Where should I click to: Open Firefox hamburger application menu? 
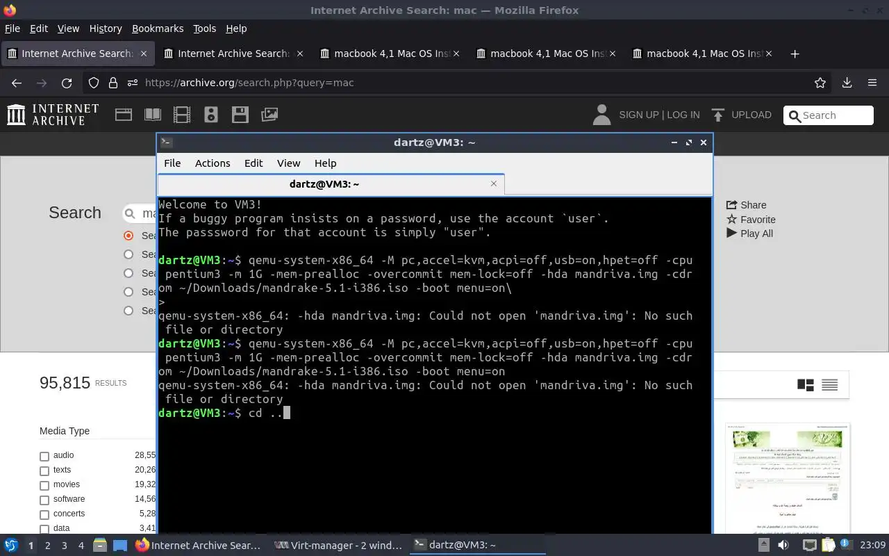coord(872,83)
